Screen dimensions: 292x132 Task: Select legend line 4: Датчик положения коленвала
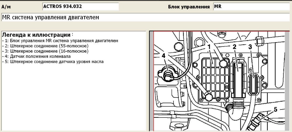(x=36, y=56)
